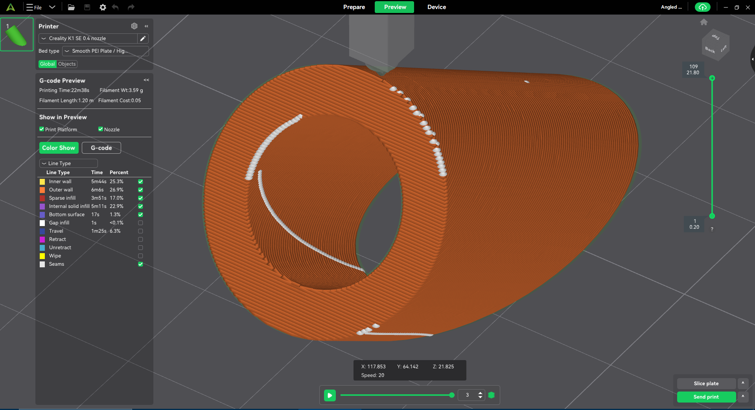Expand the File menu dropdown arrow
The height and width of the screenshot is (410, 755).
coord(52,7)
